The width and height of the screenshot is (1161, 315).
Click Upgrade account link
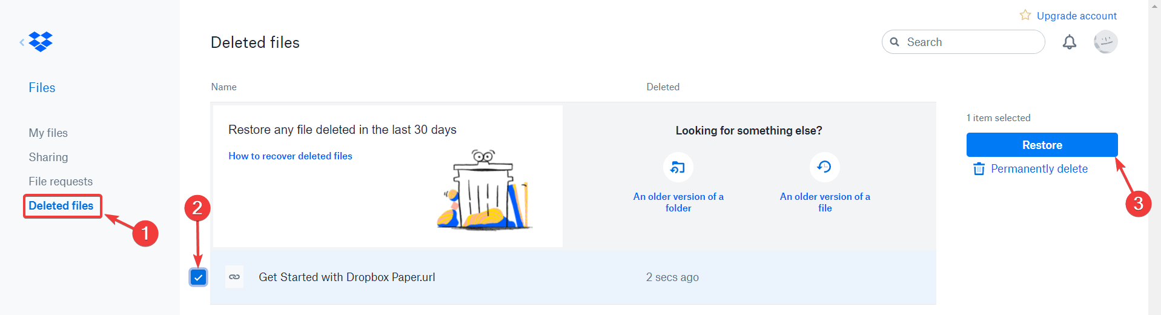pyautogui.click(x=1076, y=16)
